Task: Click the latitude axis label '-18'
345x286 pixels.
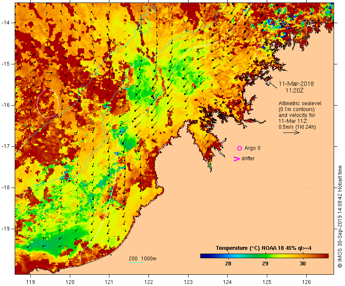Action: tap(5, 188)
